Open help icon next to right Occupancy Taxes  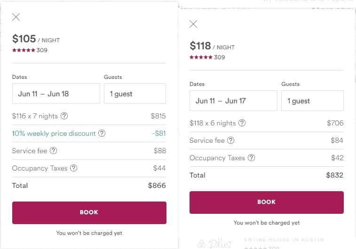251,157
